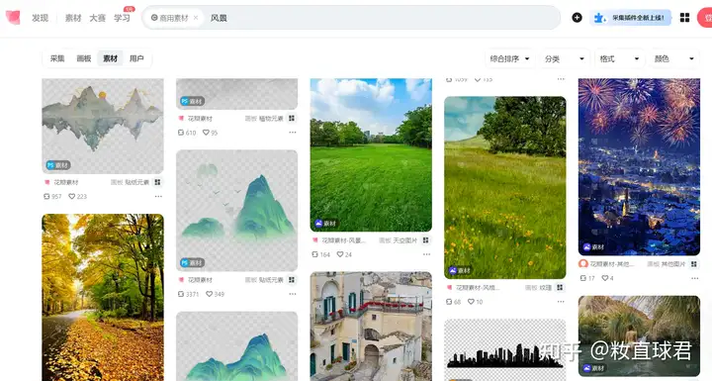Open more options for the 610 card

(293, 133)
